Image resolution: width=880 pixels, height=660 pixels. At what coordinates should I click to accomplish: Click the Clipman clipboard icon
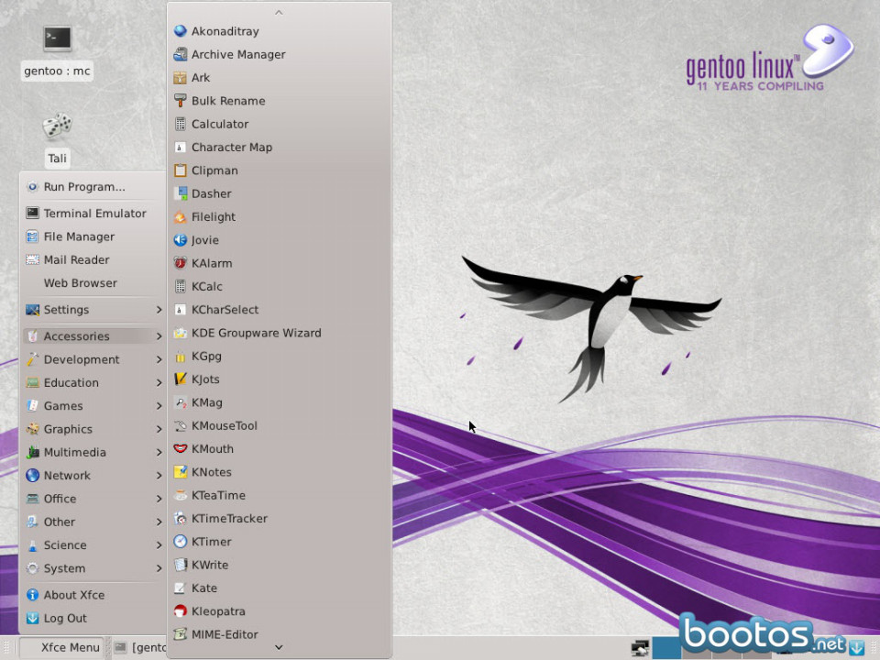(x=181, y=170)
